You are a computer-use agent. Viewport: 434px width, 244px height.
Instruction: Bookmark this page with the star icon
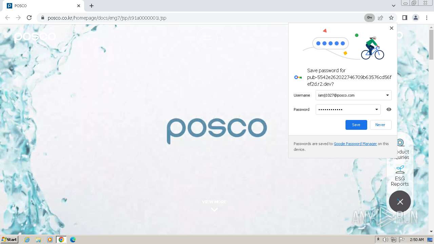[391, 18]
